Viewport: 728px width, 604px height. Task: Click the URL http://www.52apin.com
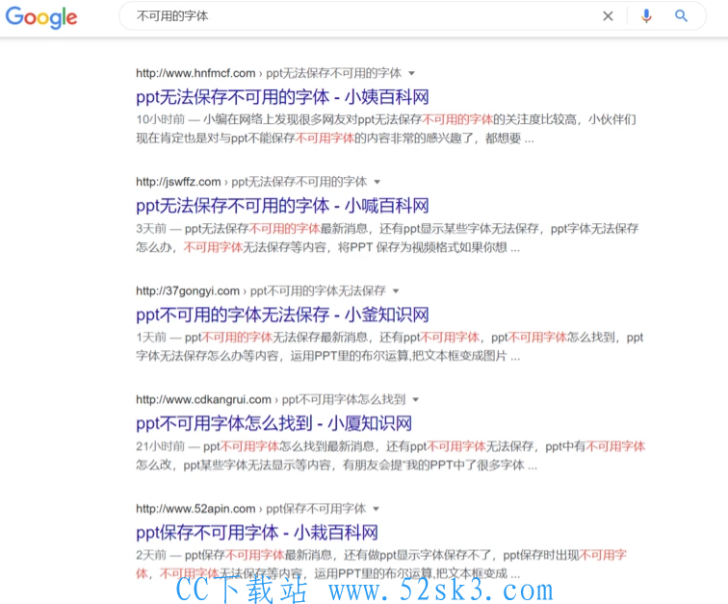coord(195,509)
